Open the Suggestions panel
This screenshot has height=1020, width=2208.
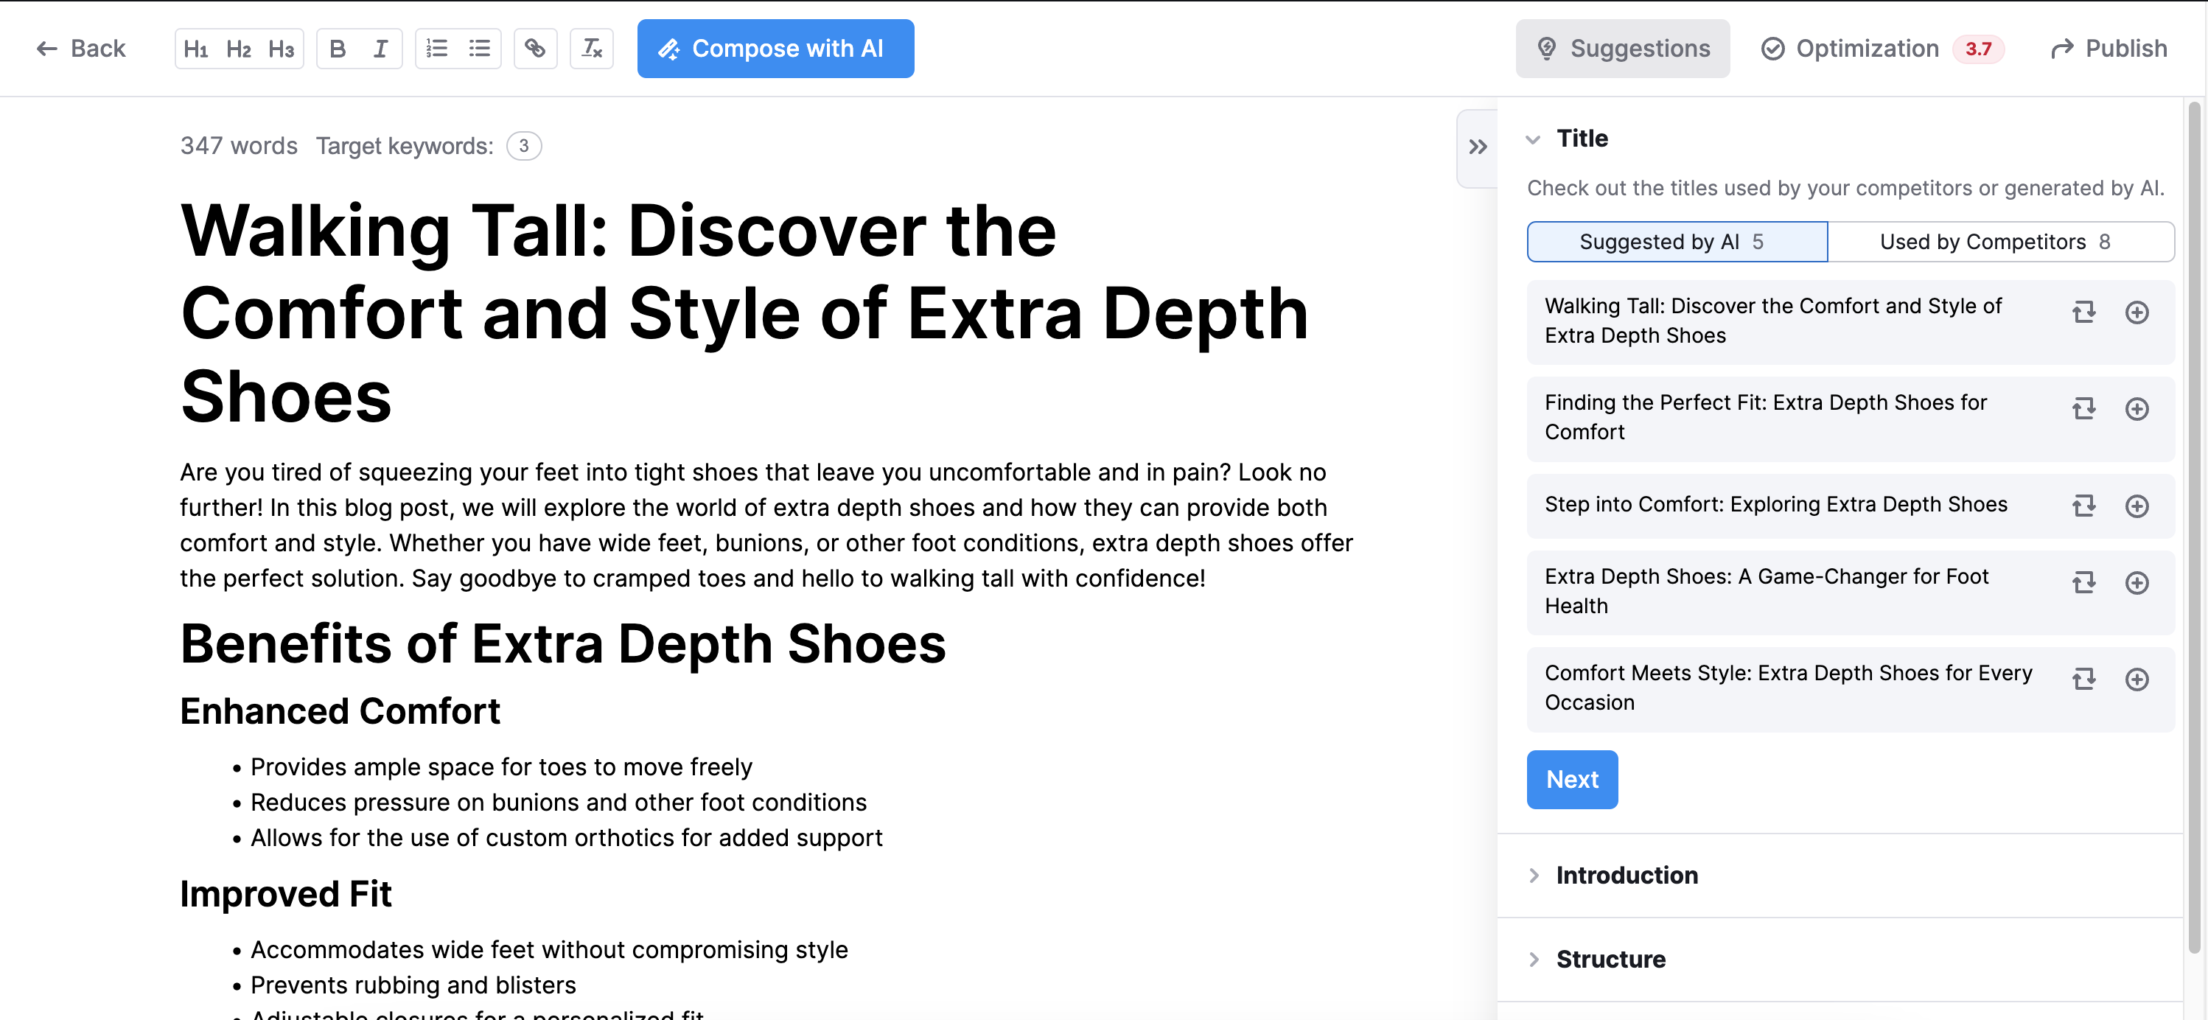click(x=1623, y=49)
